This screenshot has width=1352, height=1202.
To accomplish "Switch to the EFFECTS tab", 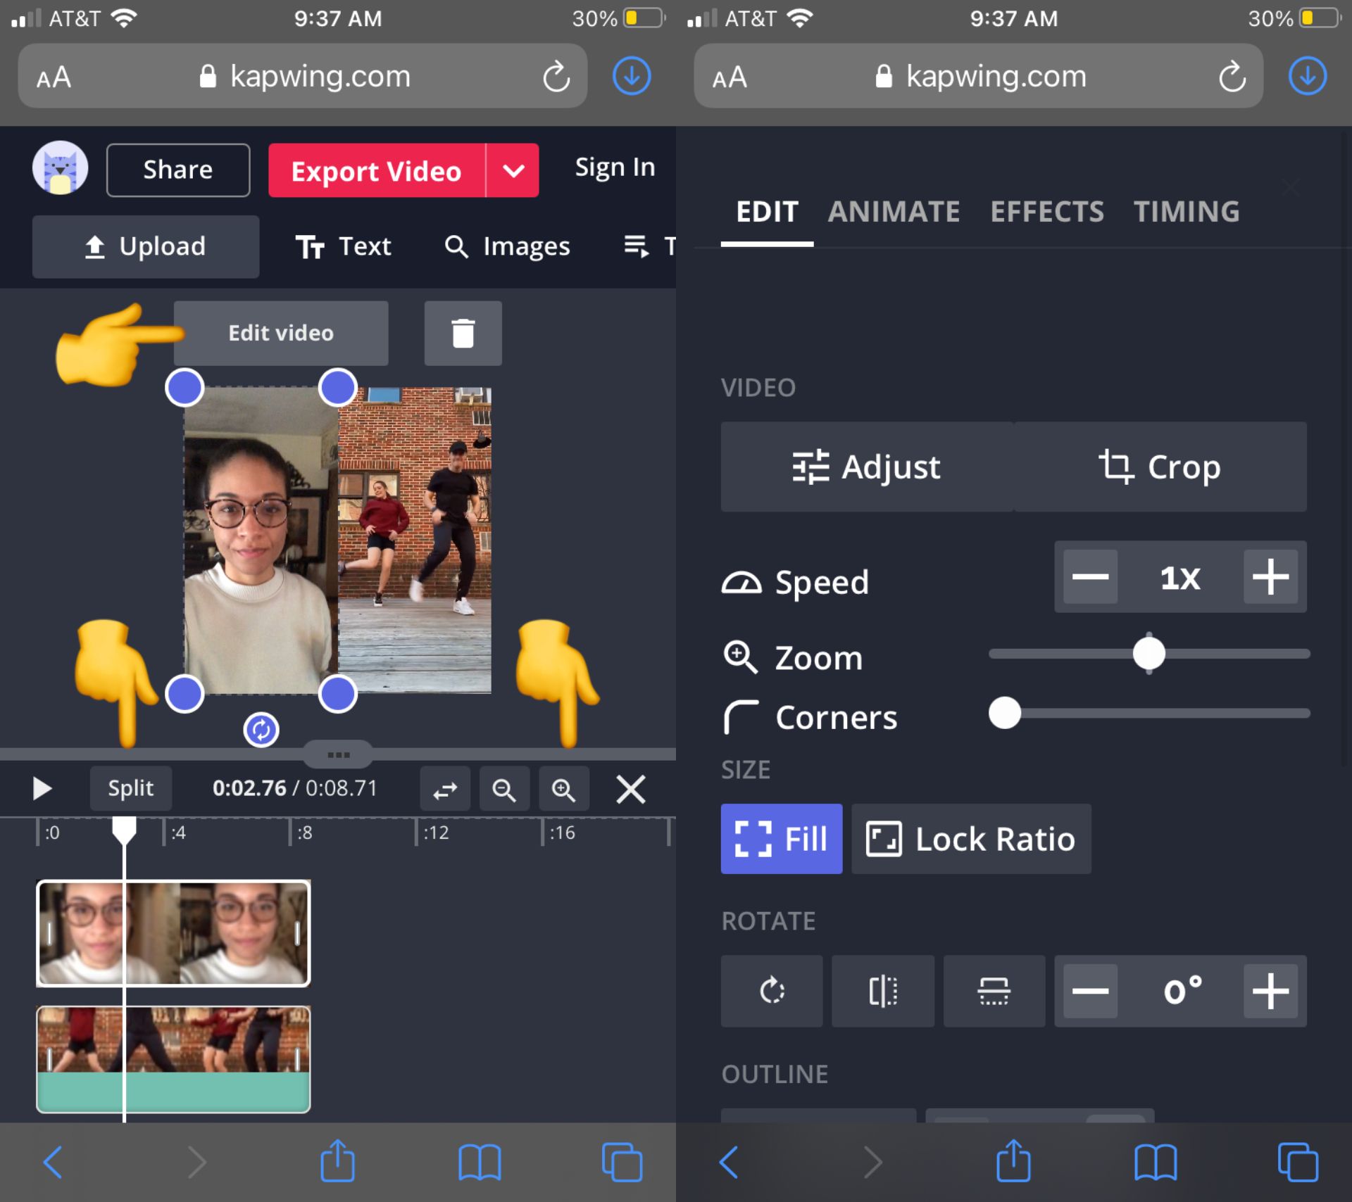I will 1046,212.
